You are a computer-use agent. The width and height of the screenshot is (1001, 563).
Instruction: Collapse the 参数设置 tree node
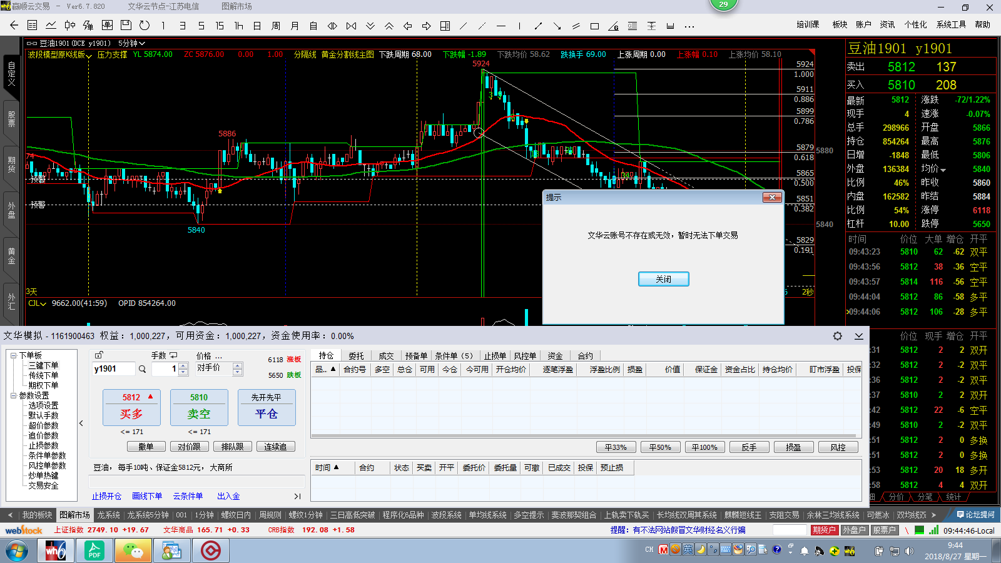coord(13,395)
